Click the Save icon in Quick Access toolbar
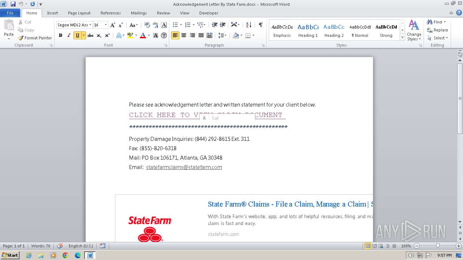 point(13,4)
